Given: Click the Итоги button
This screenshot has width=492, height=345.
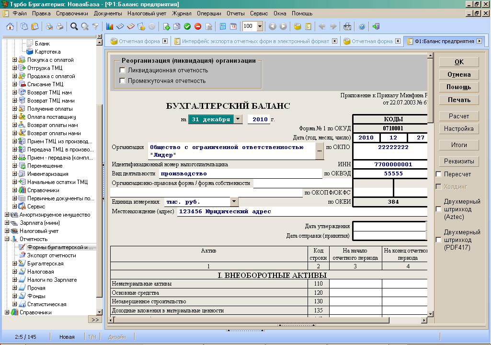Looking at the screenshot, I should pos(459,145).
